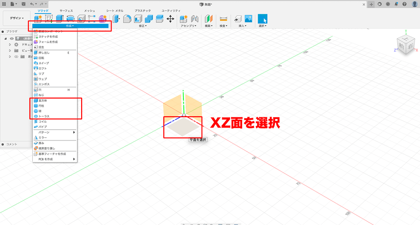Switch to the メッシュ tab
420x225 pixels.
(x=90, y=11)
